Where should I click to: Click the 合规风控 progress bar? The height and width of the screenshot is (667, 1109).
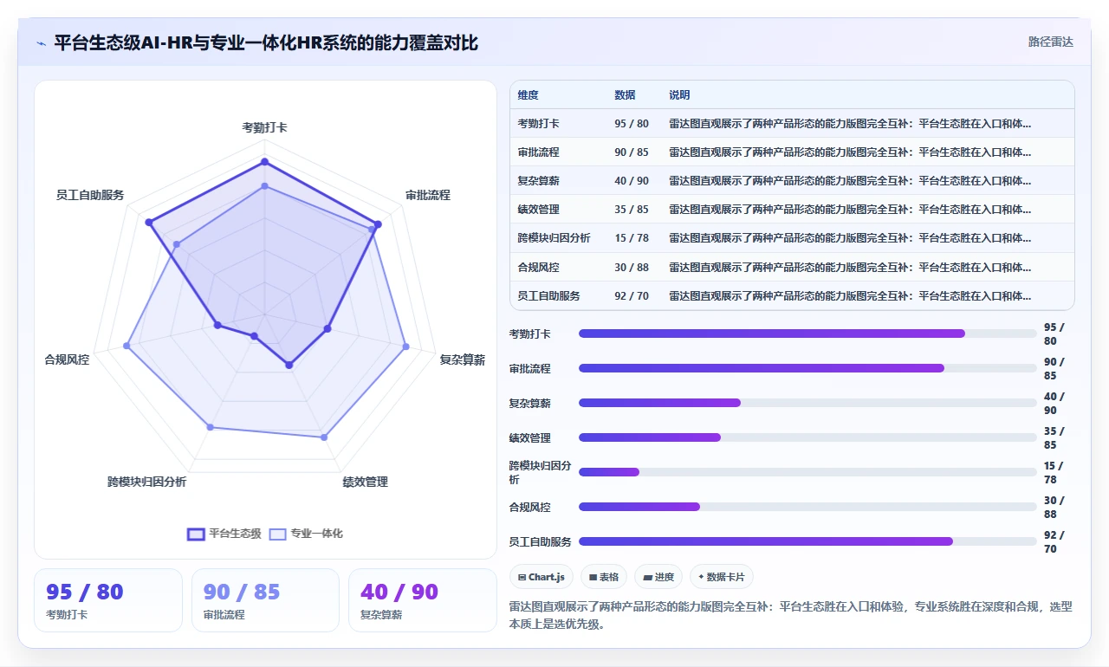click(807, 507)
